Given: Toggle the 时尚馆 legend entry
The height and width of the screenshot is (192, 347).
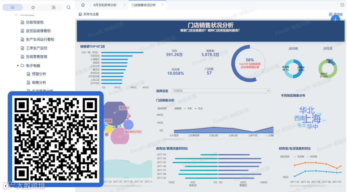Looking at the screenshot, I should (312, 157).
